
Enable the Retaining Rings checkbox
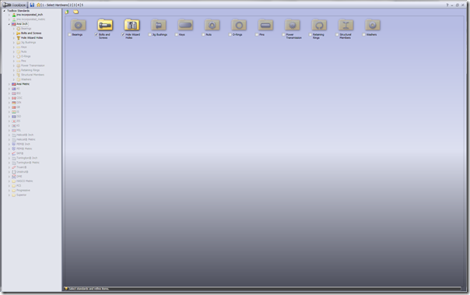coord(310,35)
